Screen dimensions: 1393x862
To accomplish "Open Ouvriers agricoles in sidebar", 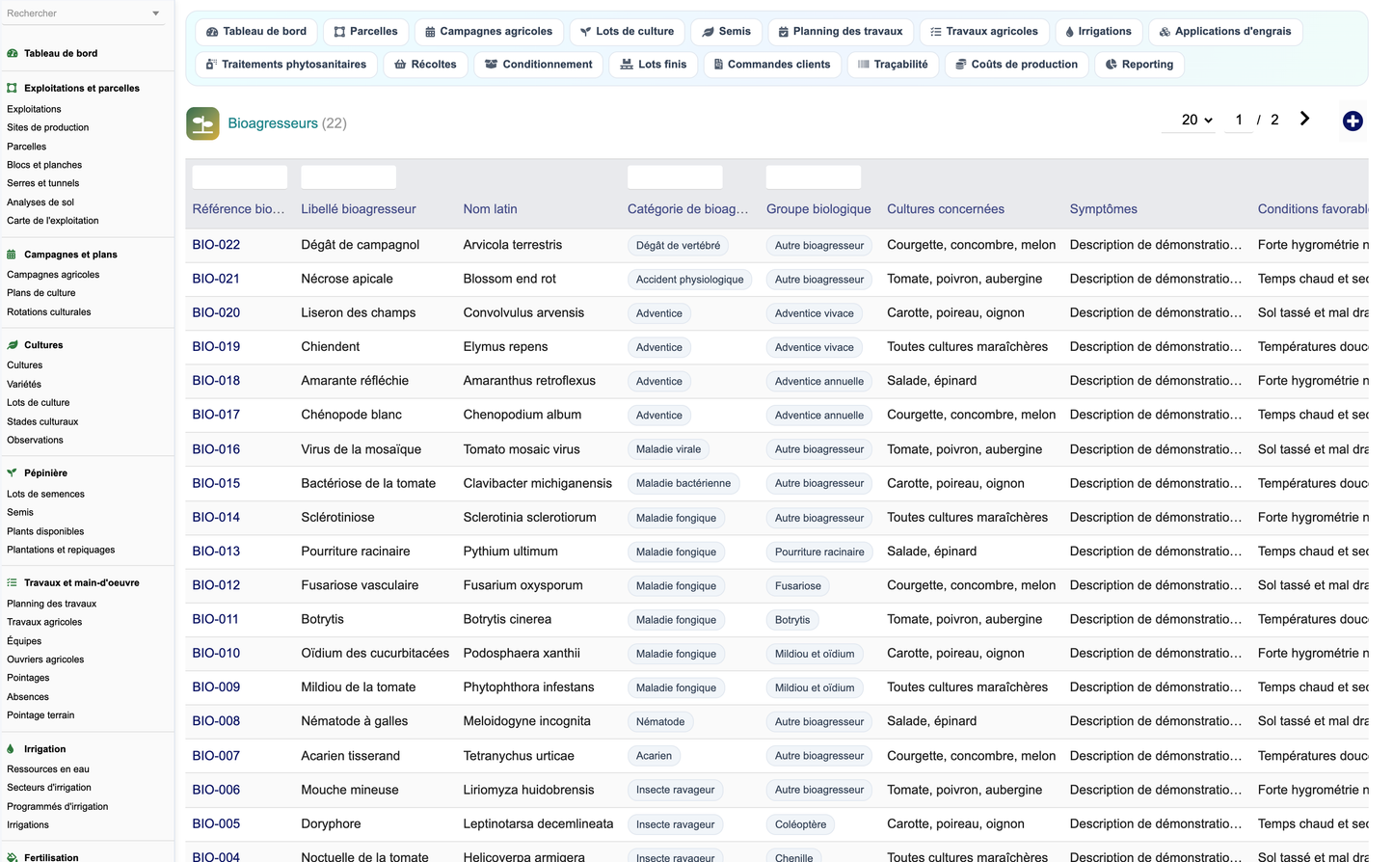I will coord(45,660).
